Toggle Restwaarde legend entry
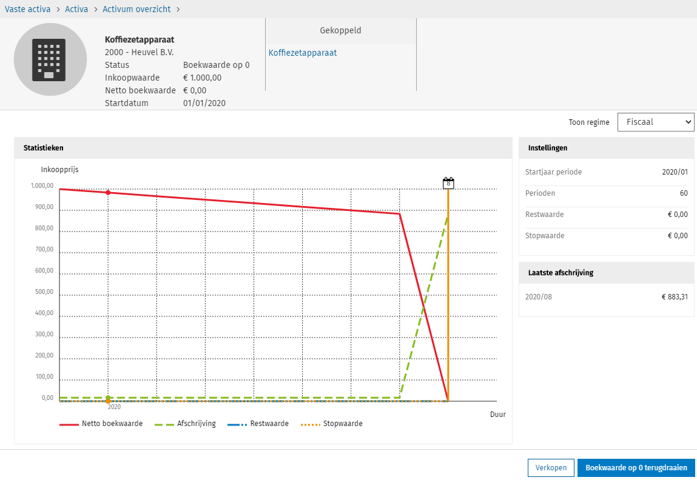 (258, 424)
